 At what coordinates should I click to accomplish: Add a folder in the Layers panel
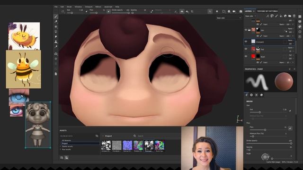(x=290, y=16)
